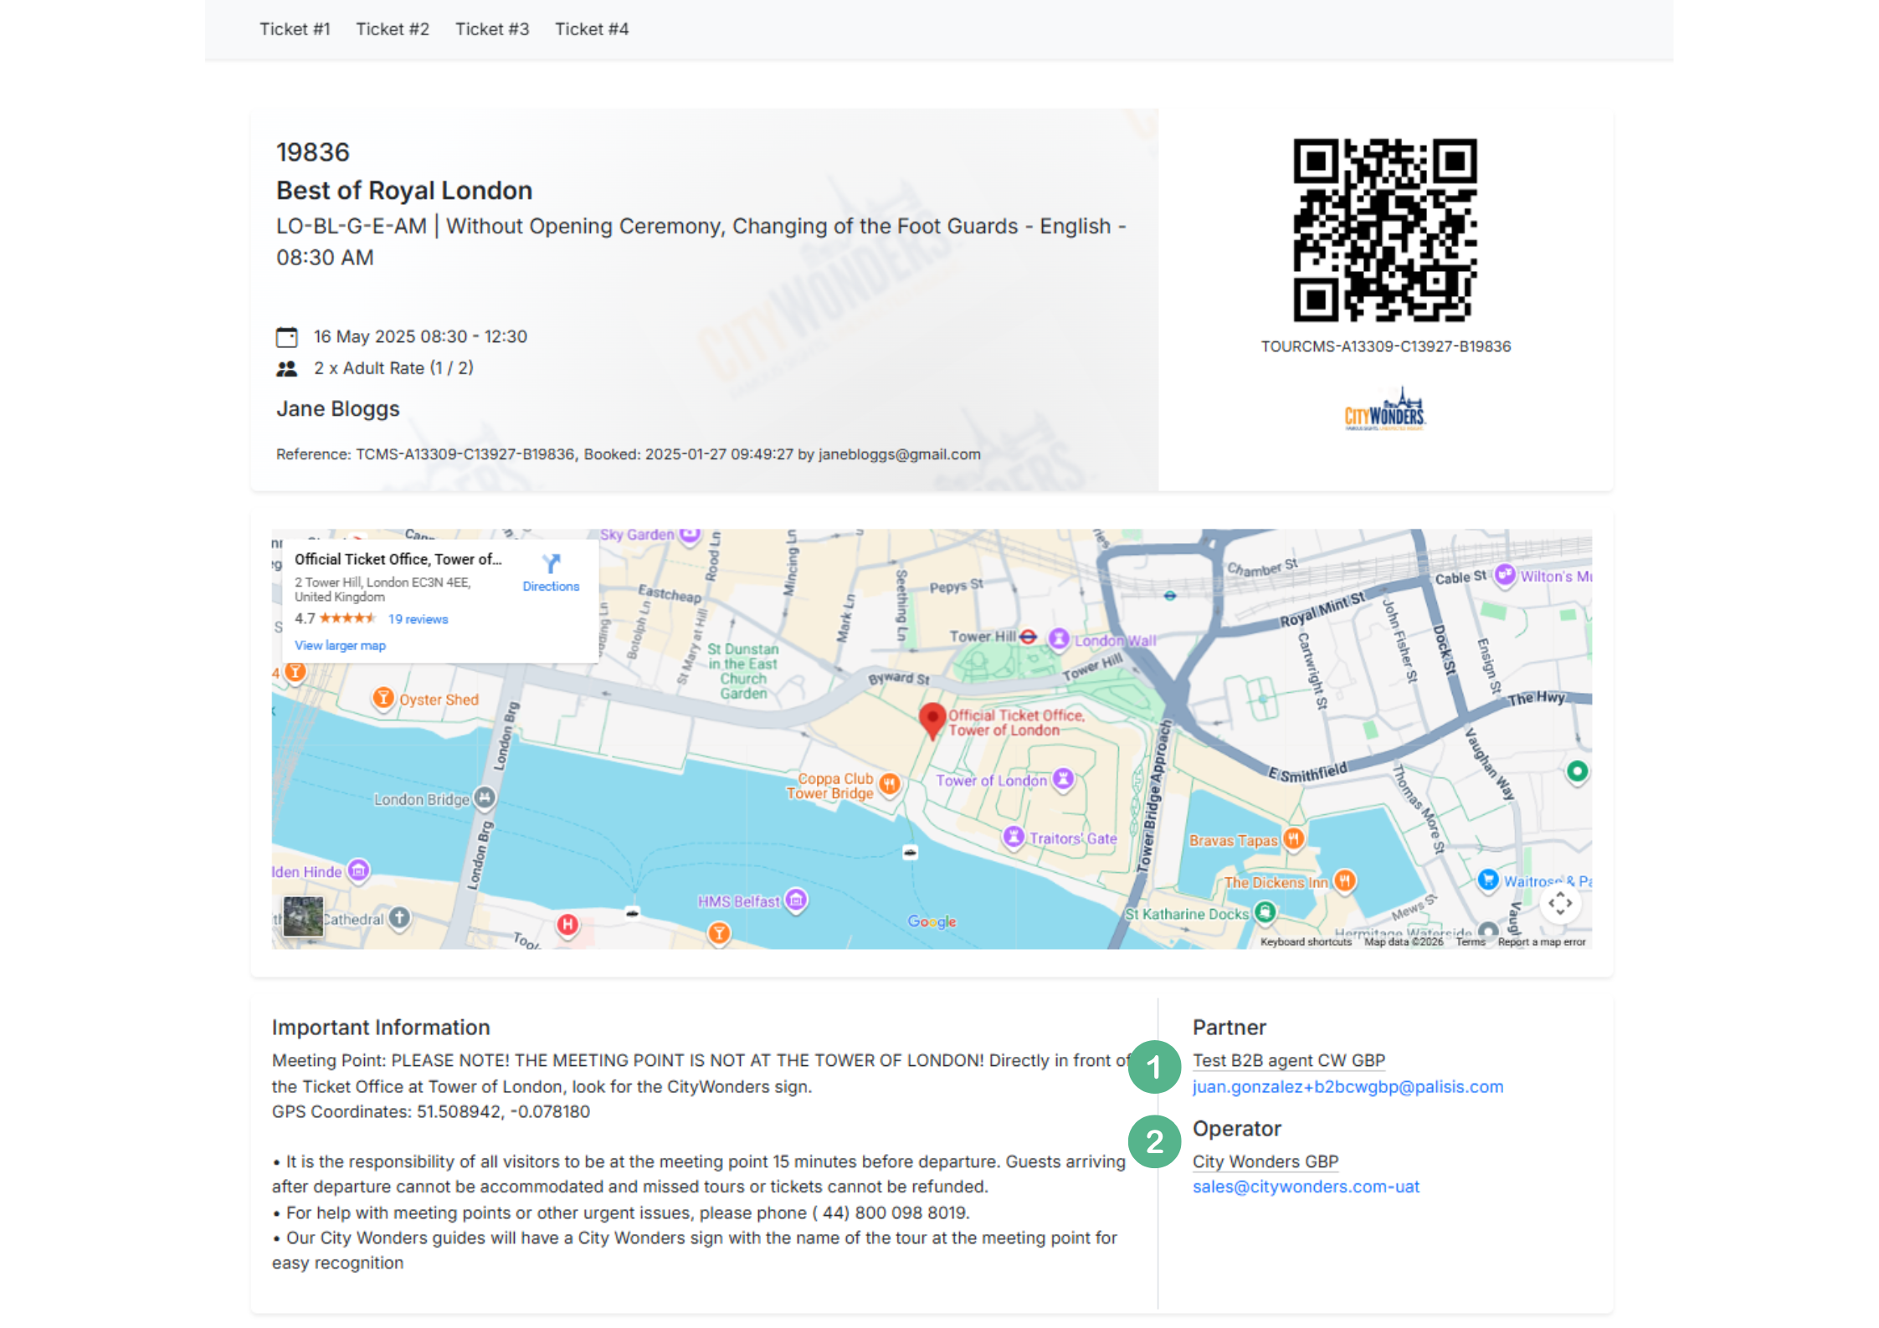Viewport: 1879px width, 1328px height.
Task: Click the Jane Bloggs name
Action: point(338,409)
